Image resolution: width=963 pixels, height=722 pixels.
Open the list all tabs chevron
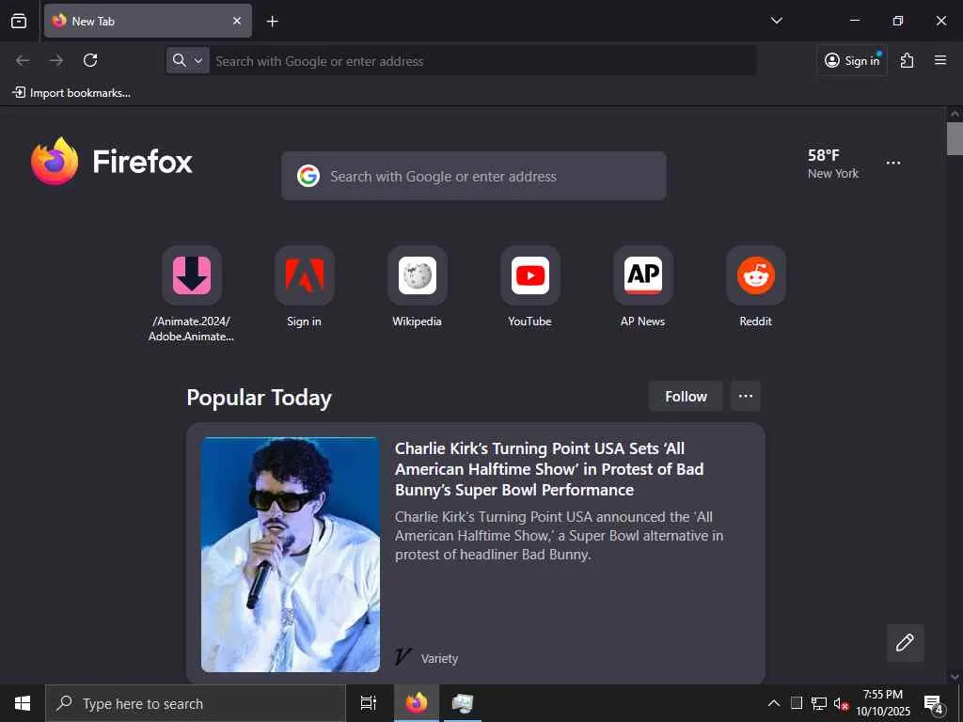coord(776,21)
